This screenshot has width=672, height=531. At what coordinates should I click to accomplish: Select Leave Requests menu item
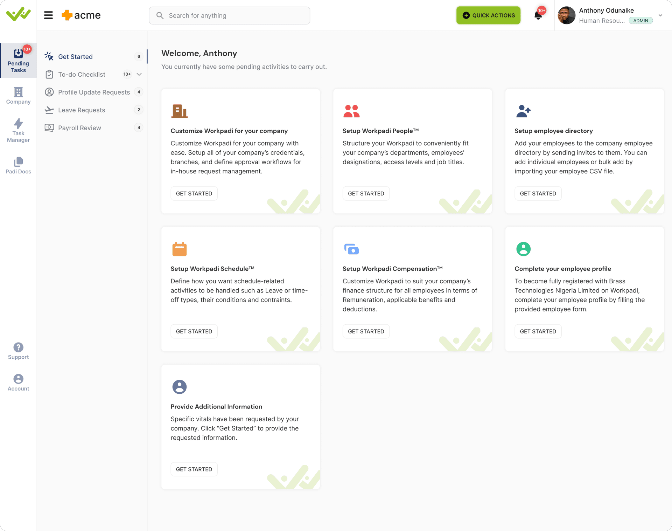pyautogui.click(x=94, y=110)
